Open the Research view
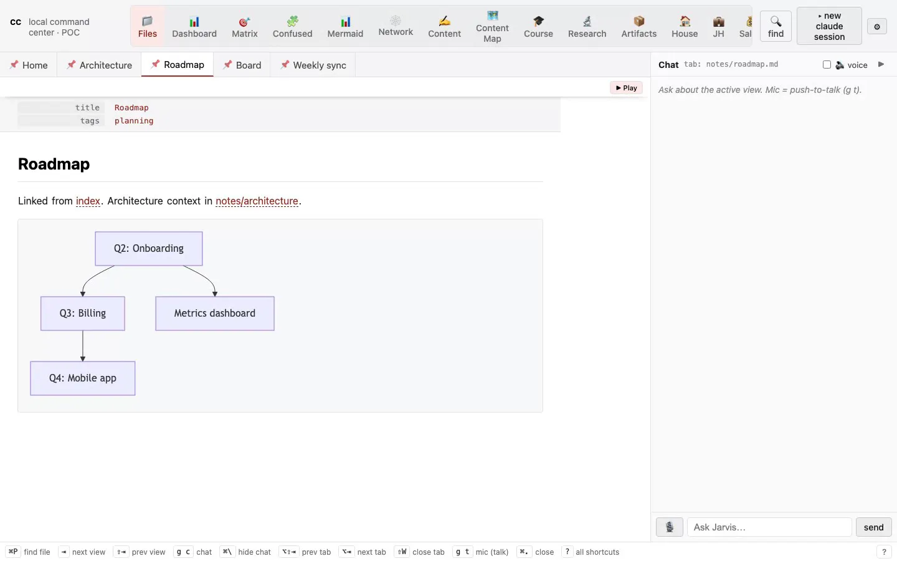The height and width of the screenshot is (561, 897). point(587,26)
